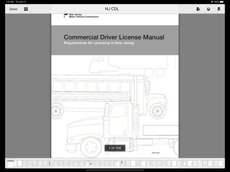
Task: Select the first page thumbnail in strip
Action: (10, 163)
